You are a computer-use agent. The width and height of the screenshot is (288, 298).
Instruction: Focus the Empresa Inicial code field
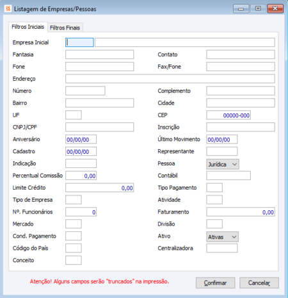pyautogui.click(x=79, y=42)
